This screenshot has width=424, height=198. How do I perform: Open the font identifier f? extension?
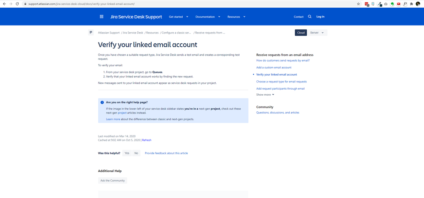(405, 4)
